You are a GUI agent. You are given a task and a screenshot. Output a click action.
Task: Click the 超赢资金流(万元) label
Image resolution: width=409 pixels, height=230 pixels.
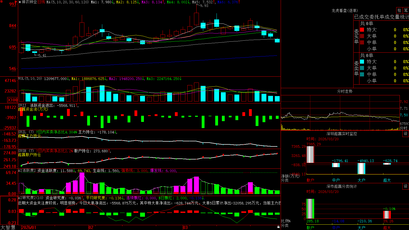(33, 109)
